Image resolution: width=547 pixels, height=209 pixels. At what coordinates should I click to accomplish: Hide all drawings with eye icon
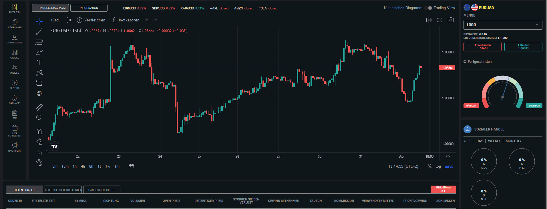point(39,162)
